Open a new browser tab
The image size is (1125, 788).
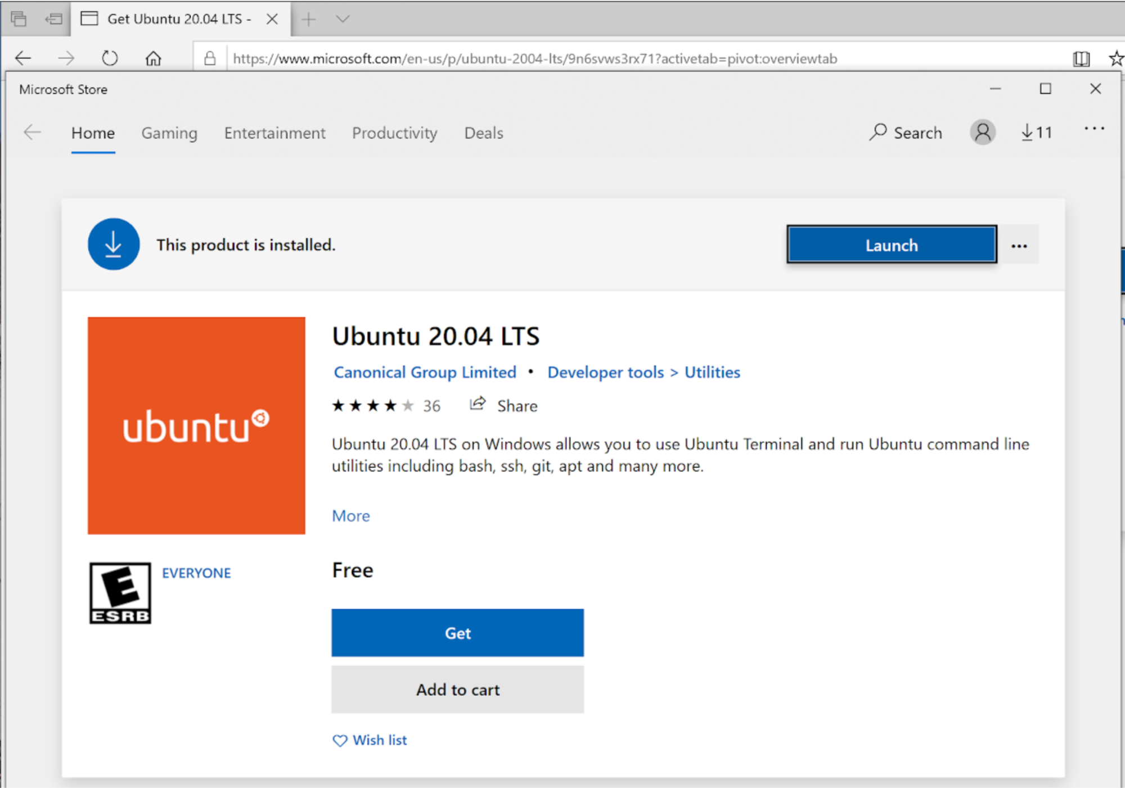coord(308,19)
